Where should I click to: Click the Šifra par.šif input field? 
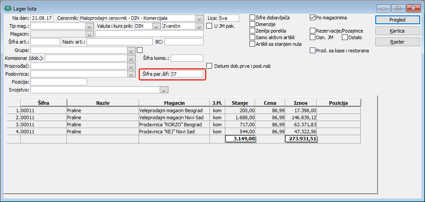click(187, 74)
